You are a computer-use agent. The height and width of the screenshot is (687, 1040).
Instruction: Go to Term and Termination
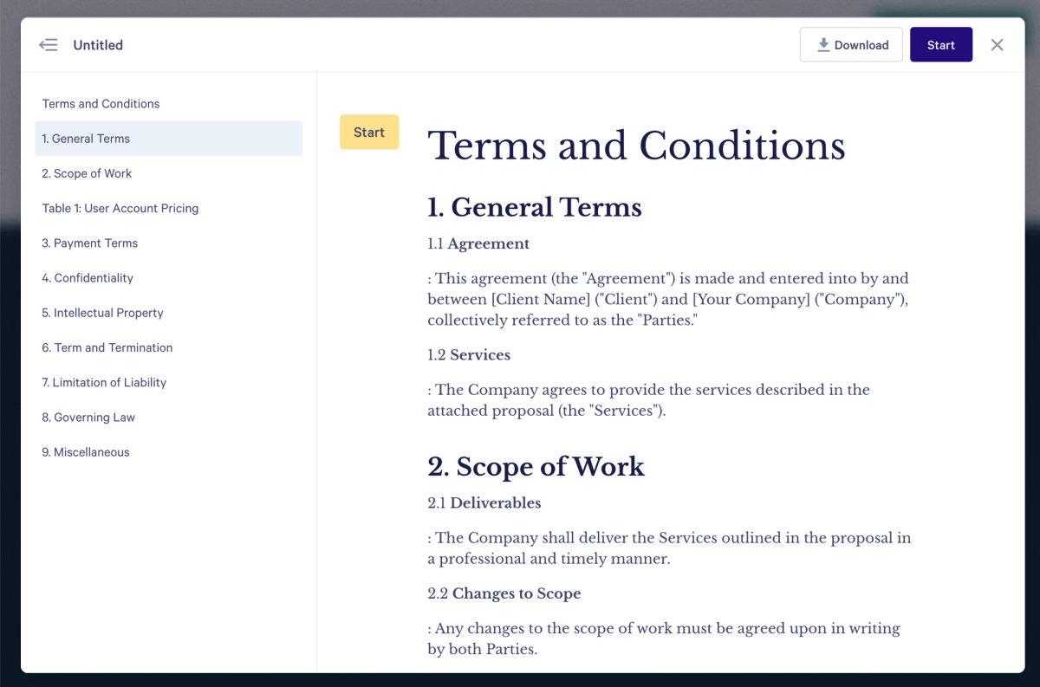coord(107,347)
